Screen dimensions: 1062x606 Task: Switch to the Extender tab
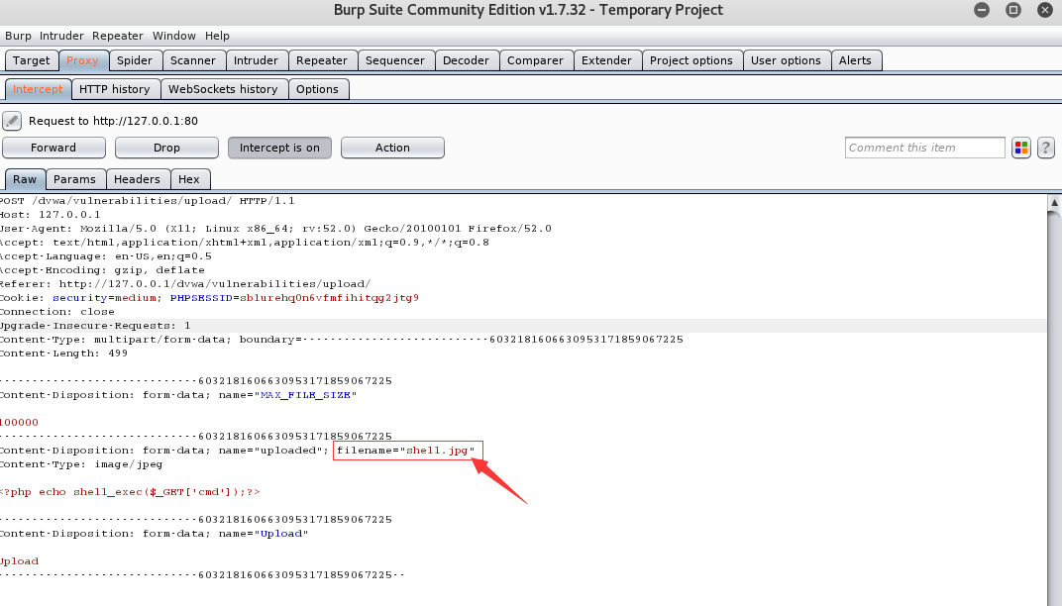point(607,60)
